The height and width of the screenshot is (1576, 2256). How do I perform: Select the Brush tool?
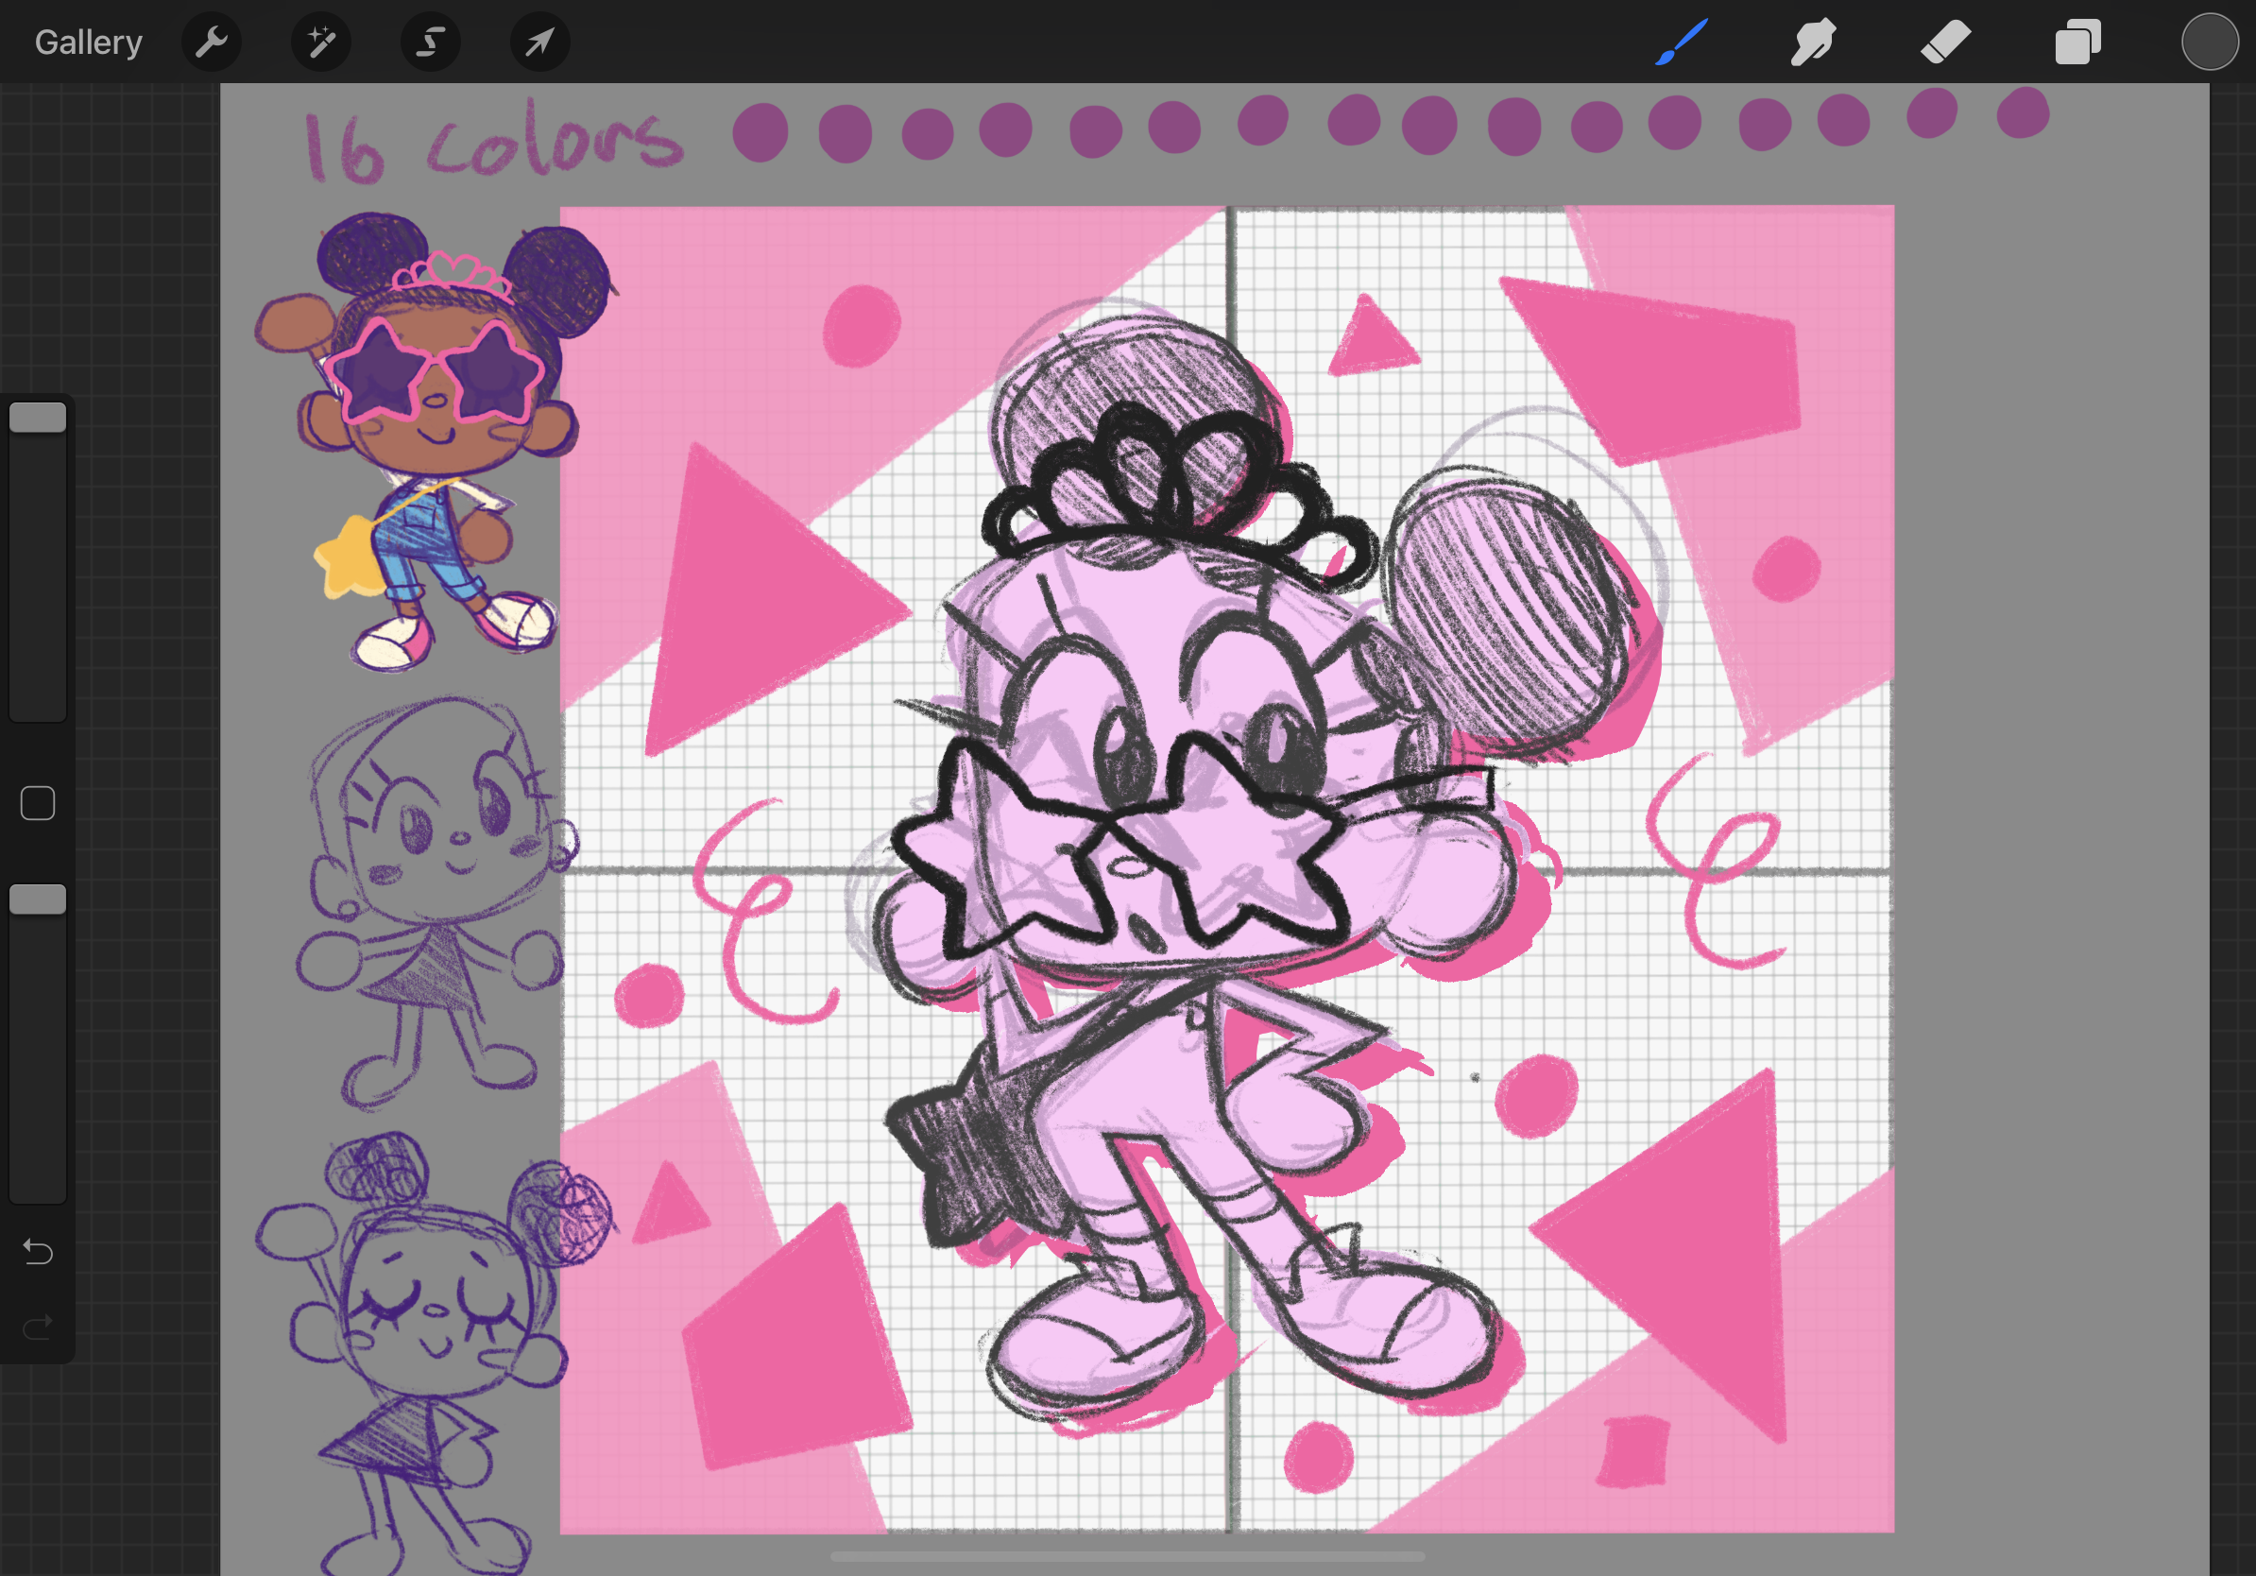[x=1682, y=43]
